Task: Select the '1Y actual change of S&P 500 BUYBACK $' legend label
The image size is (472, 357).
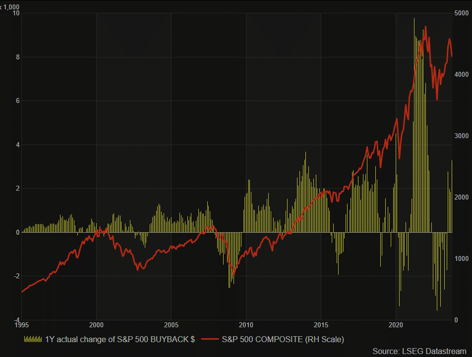Action: [120, 339]
